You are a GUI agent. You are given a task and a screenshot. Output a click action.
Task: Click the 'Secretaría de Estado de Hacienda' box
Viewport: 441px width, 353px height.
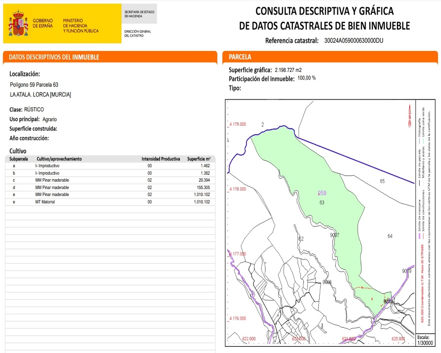139,14
